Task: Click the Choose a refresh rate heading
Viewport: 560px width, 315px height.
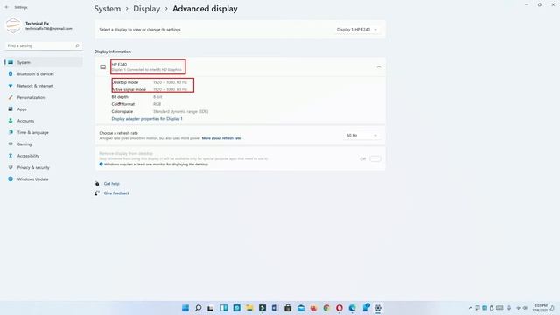Action: [119, 133]
